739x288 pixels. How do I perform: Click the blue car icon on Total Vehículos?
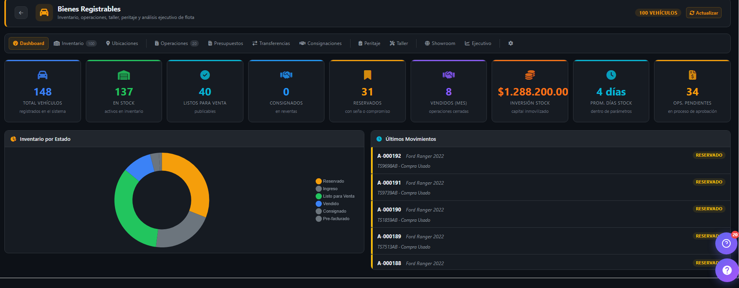43,75
